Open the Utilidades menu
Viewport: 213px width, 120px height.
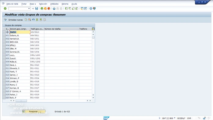click(x=54, y=4)
